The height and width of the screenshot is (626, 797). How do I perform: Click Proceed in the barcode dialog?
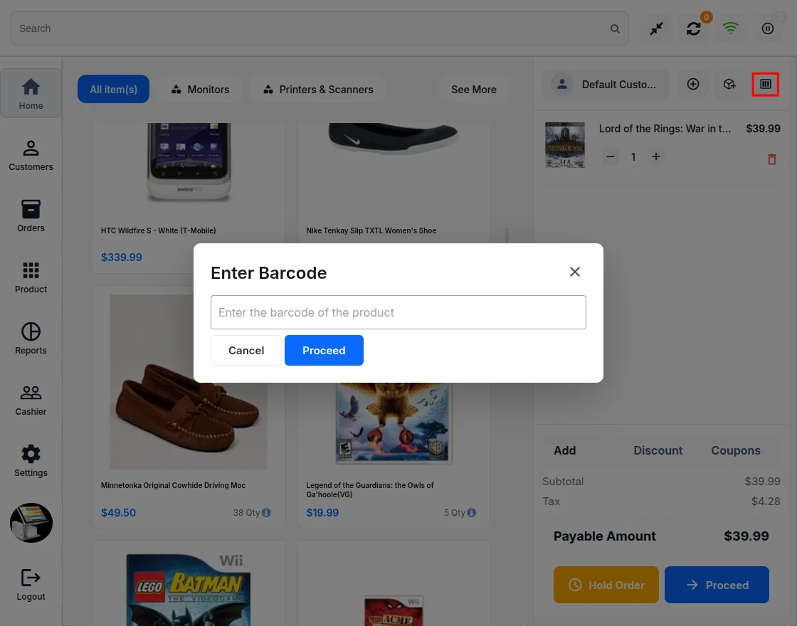pos(324,350)
